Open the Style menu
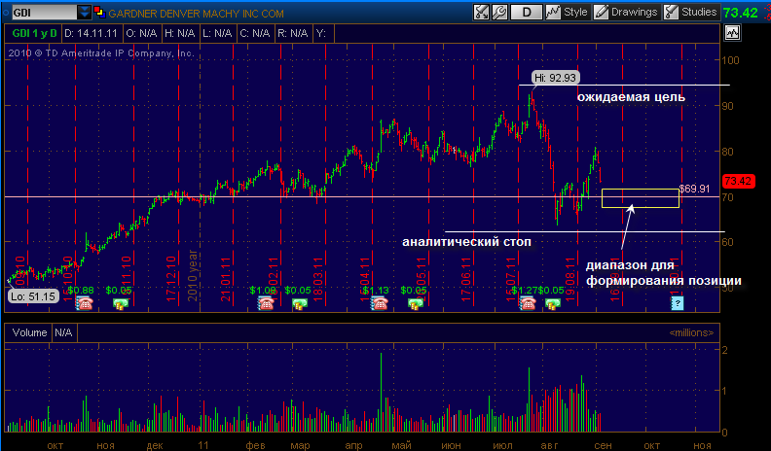The image size is (771, 451). tap(567, 13)
